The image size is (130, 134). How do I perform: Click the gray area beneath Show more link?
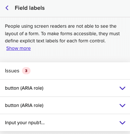[65, 56]
